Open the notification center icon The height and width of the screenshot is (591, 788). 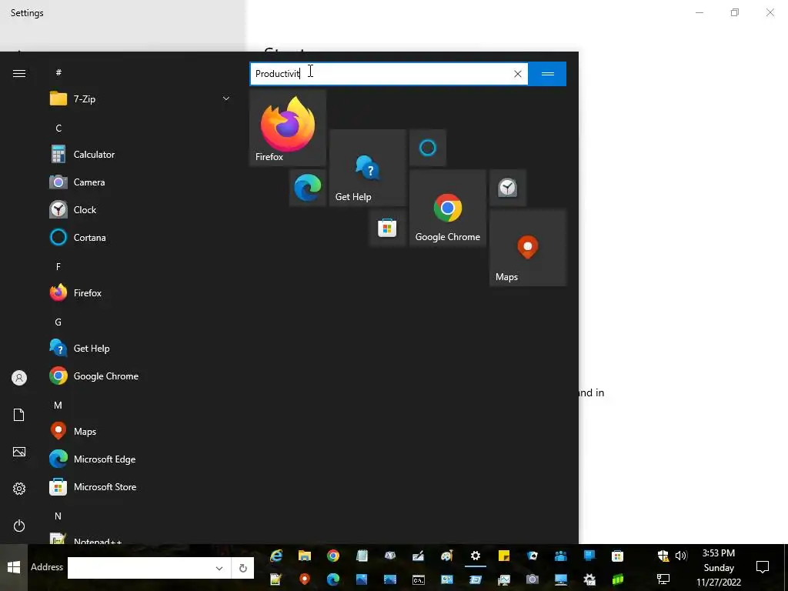click(763, 567)
